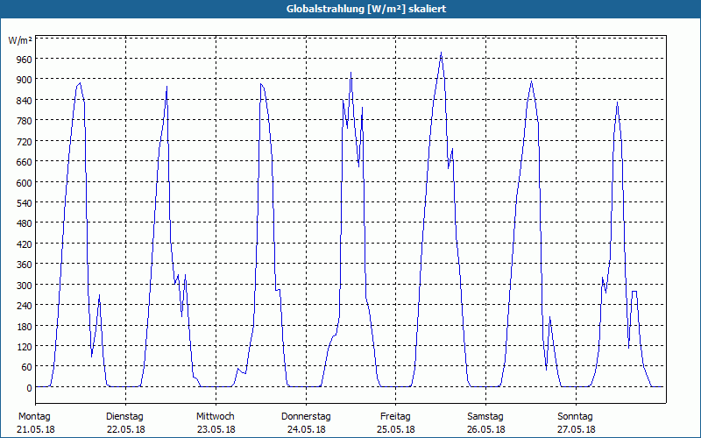Click the 300 y-axis value label
Viewport: 701px width, 438px height.
tap(25, 286)
